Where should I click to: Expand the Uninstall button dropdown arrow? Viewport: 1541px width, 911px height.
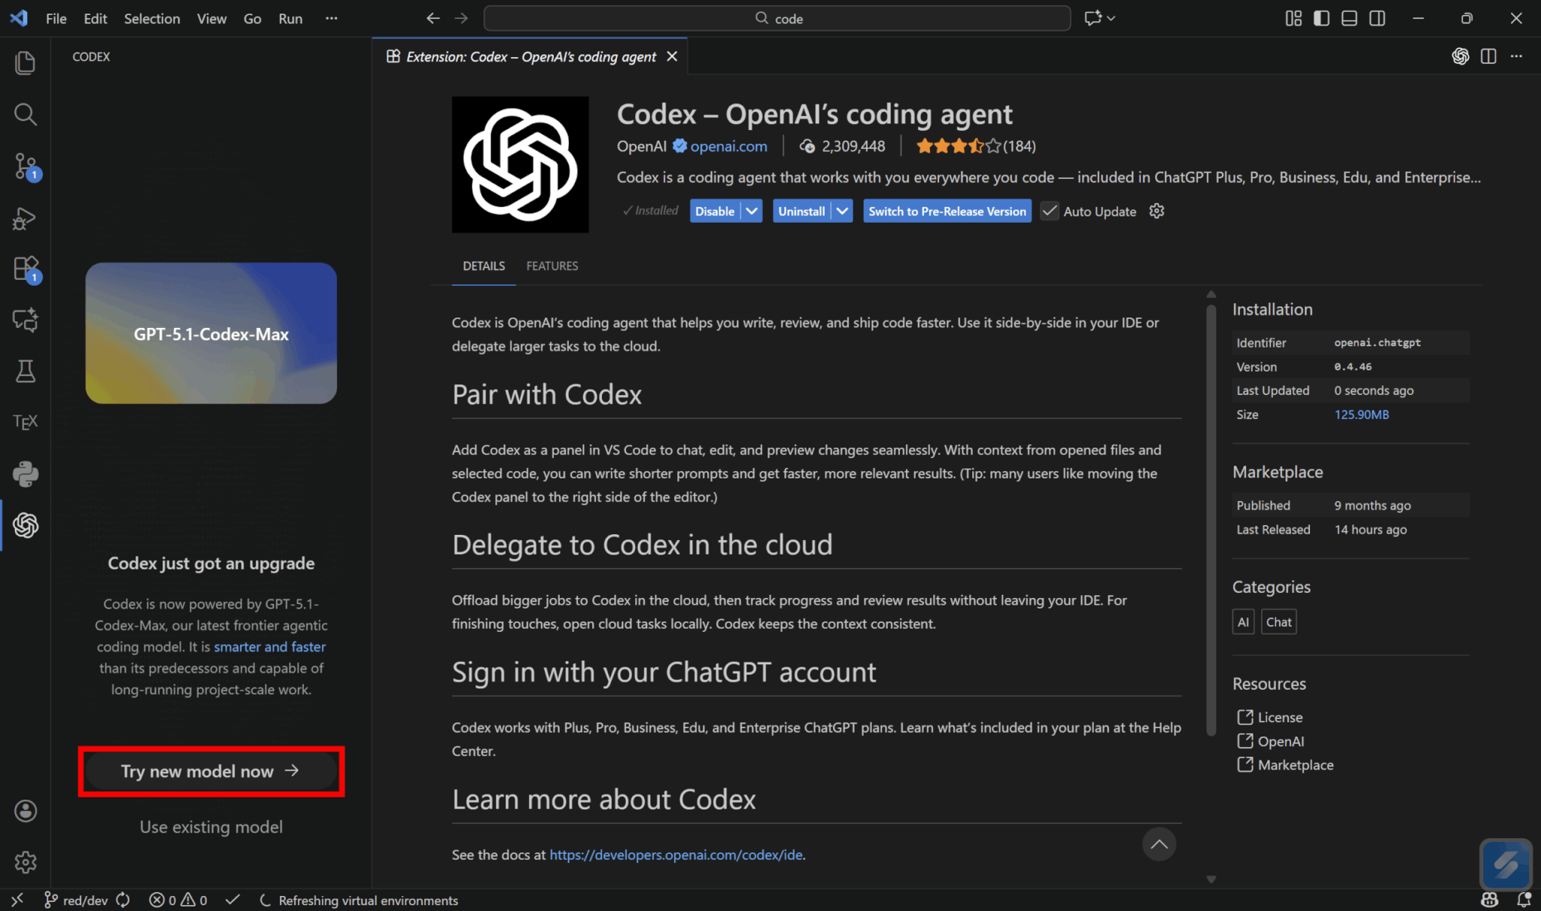(x=842, y=211)
